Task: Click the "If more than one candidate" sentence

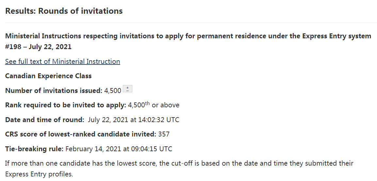Action: pyautogui.click(x=179, y=163)
